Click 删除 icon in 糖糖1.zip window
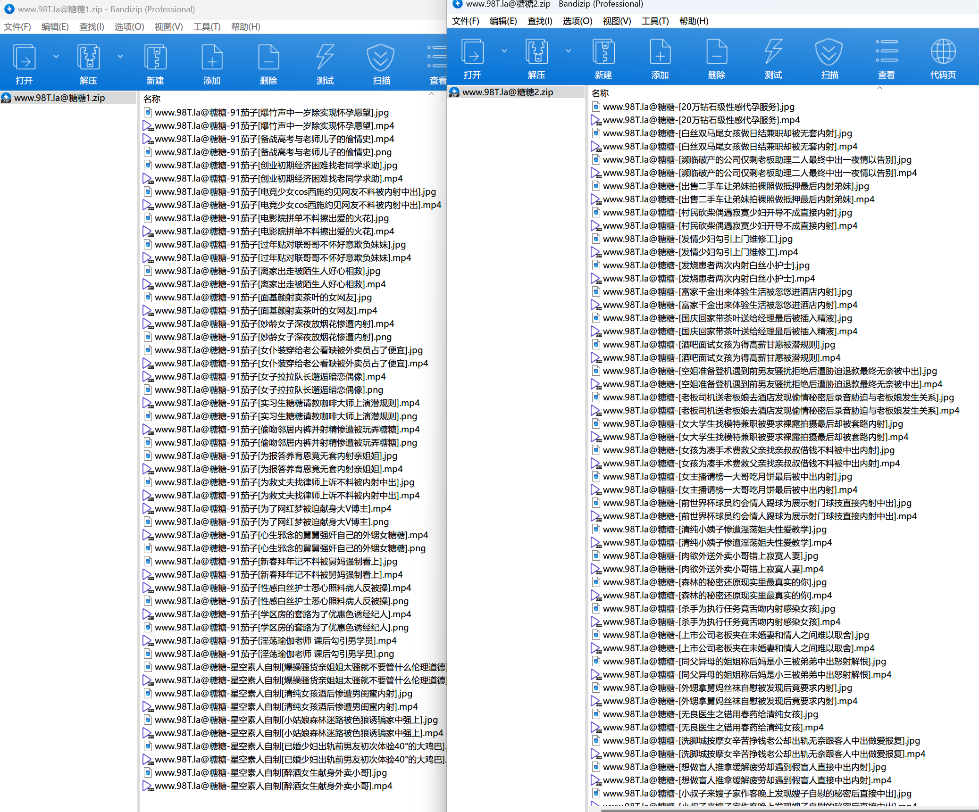 point(268,57)
